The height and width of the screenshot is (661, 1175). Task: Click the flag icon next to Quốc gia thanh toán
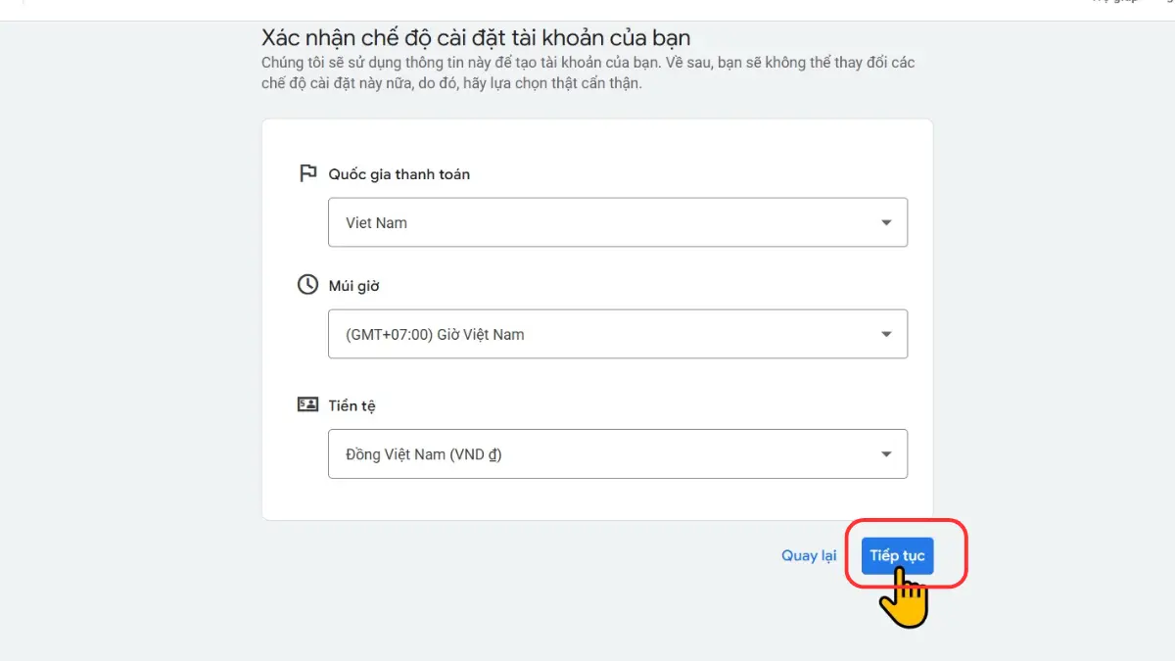(x=306, y=172)
